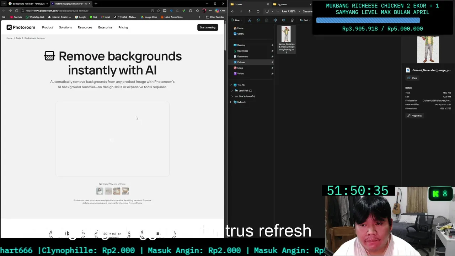
Task: Open a new browser tab
Action: tap(96, 4)
